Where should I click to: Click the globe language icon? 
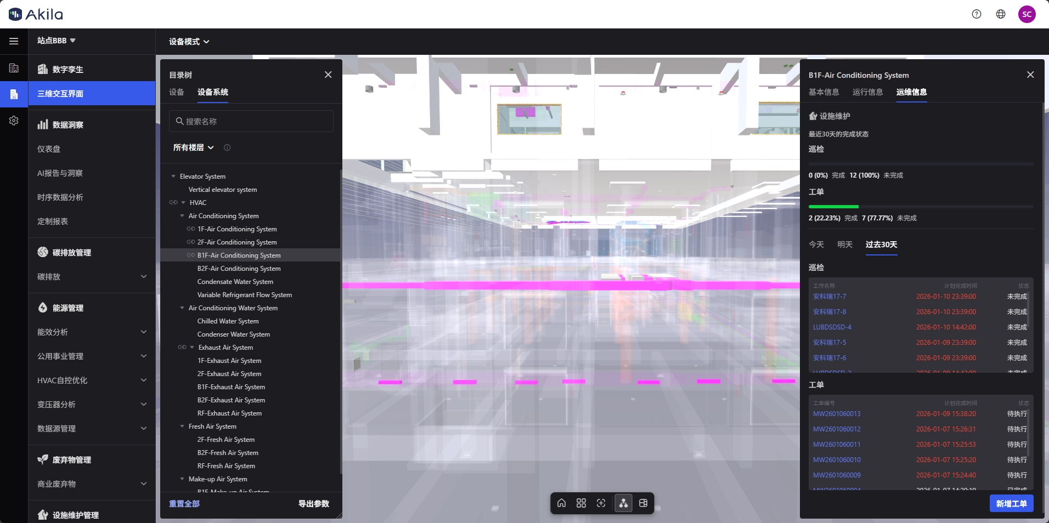(x=1001, y=14)
